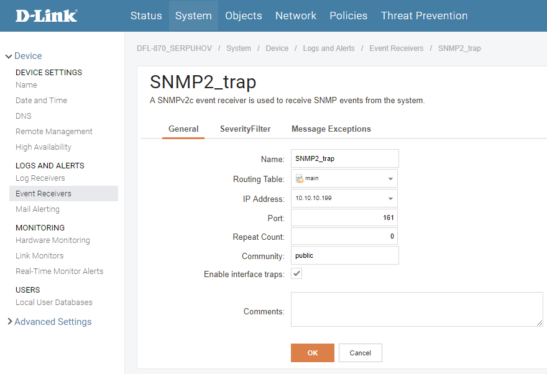
Task: Go to Mail Alerting settings
Action: 37,209
